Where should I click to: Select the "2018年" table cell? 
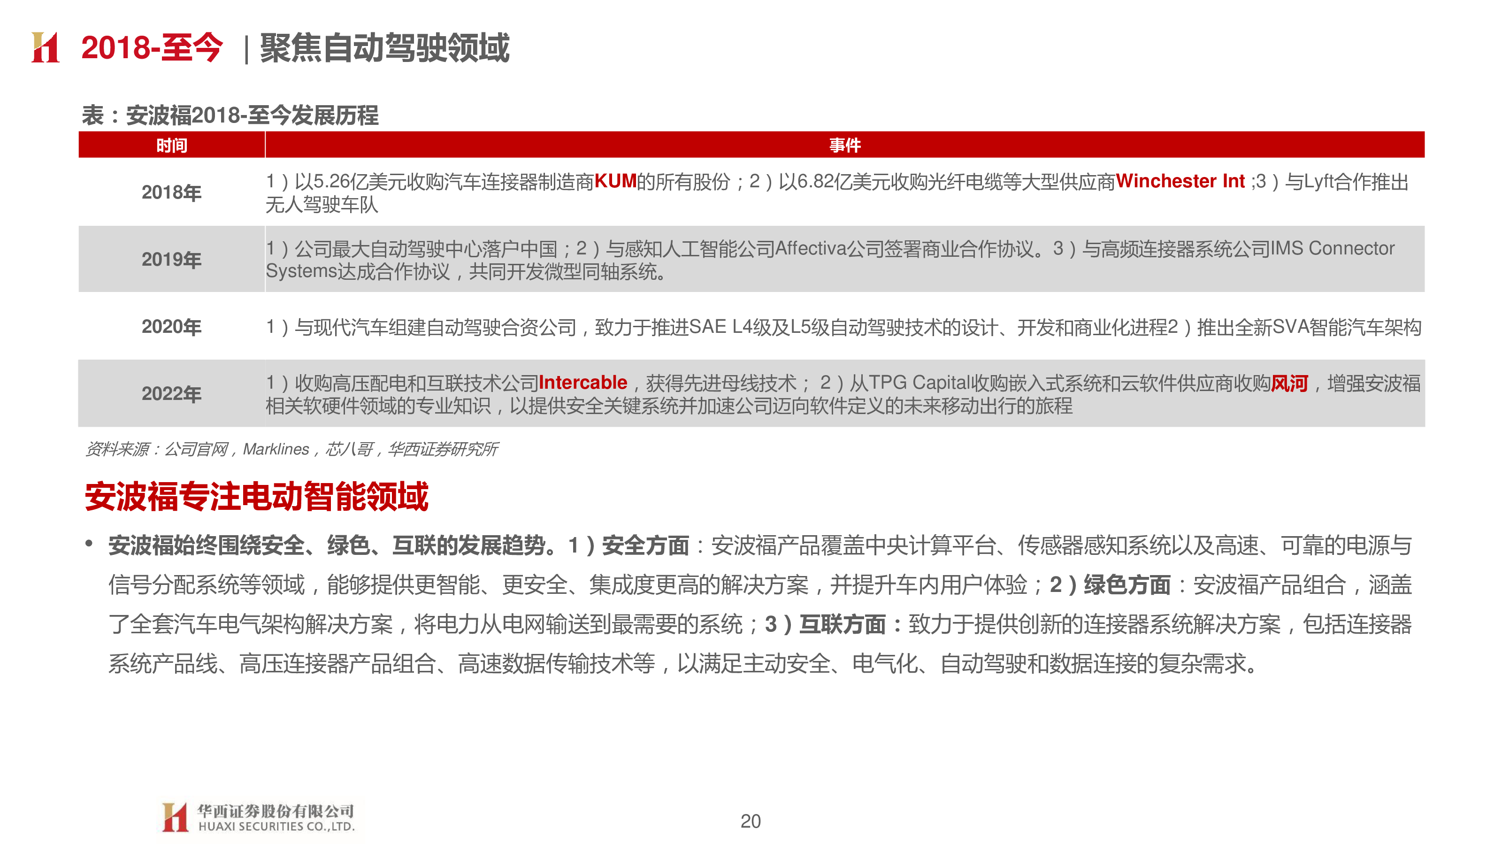tap(171, 192)
